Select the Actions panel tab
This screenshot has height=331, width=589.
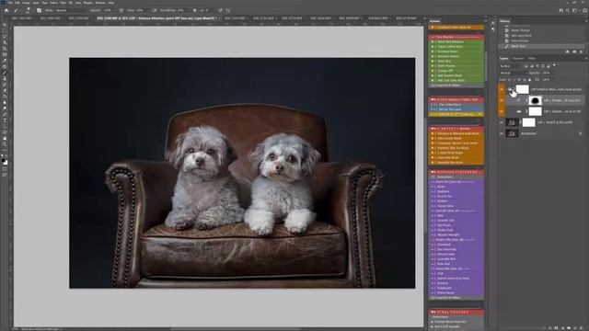coord(434,21)
